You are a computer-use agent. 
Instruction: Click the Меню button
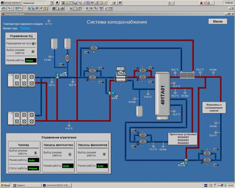click(x=218, y=22)
